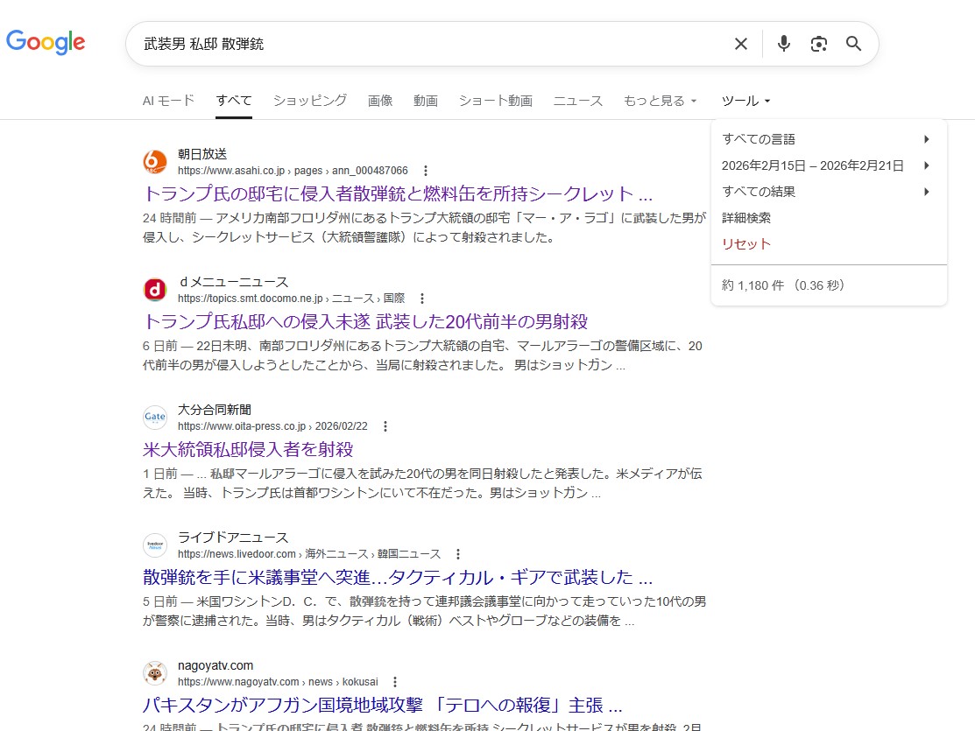Expand the すべての言語 language filter
This screenshot has height=731, width=975.
click(823, 139)
